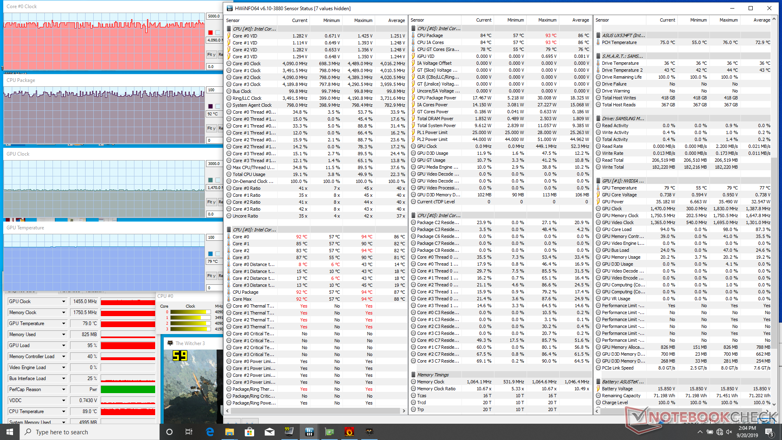Click the dark purple swatch in CPU Package graph
The width and height of the screenshot is (782, 440).
coord(210,106)
